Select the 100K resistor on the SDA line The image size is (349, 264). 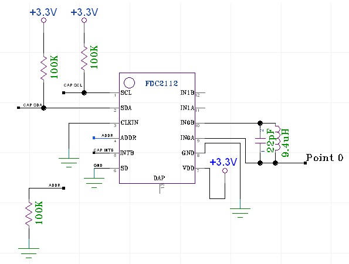[43, 68]
